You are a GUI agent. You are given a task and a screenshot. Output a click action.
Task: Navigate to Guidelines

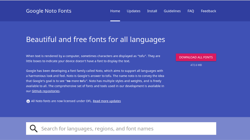[x=172, y=11]
